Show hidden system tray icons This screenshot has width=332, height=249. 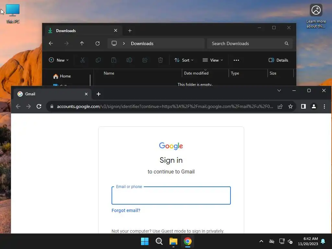pyautogui.click(x=261, y=241)
